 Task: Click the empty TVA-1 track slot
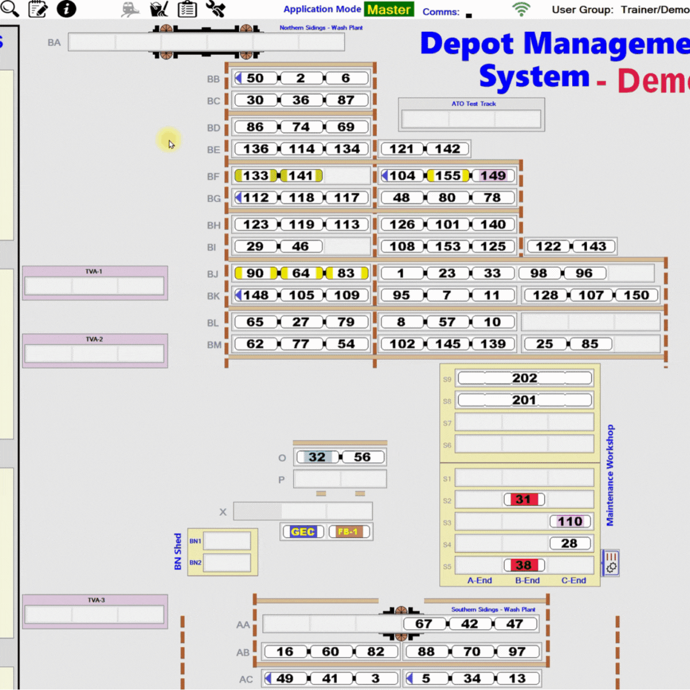coord(94,286)
